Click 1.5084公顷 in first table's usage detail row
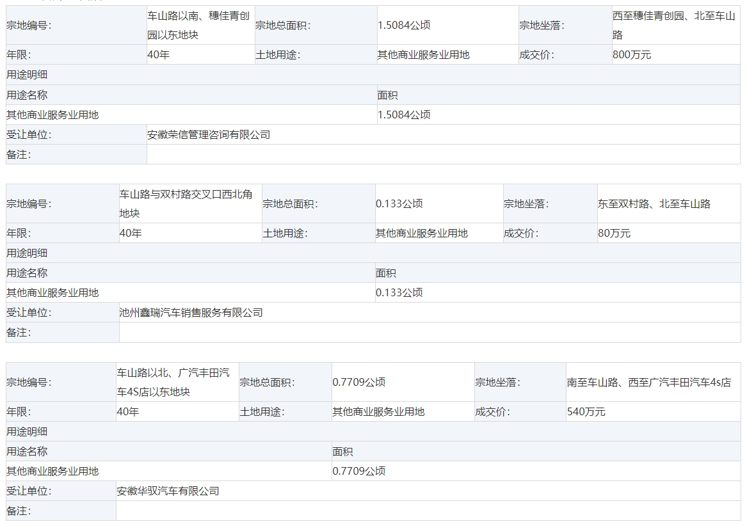The width and height of the screenshot is (747, 524). click(x=404, y=115)
